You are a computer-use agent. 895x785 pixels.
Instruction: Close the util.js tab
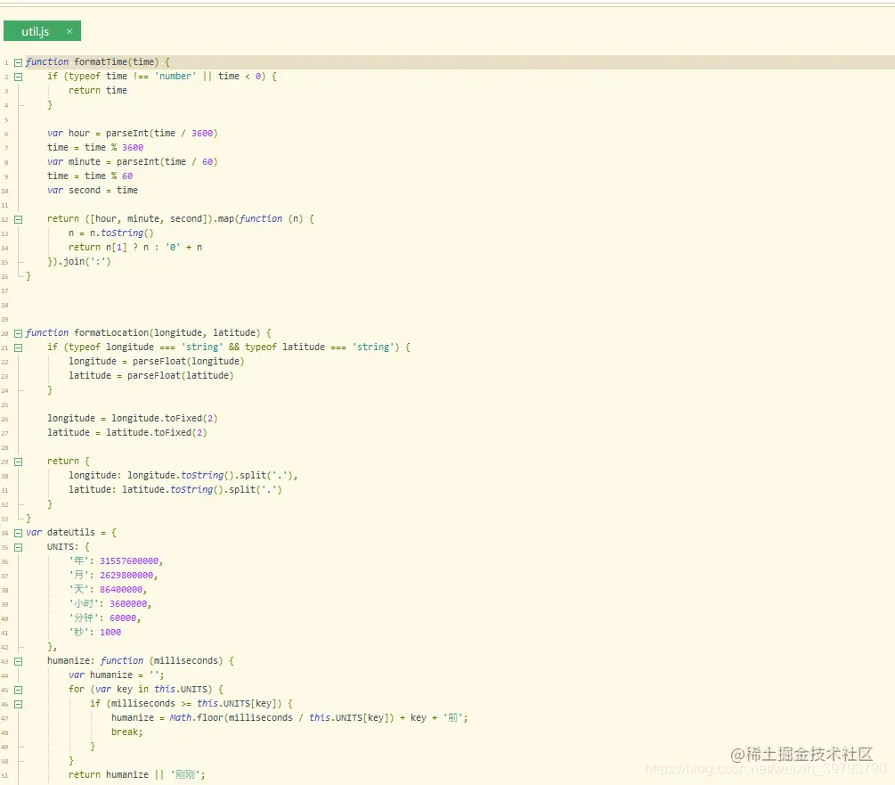point(69,31)
